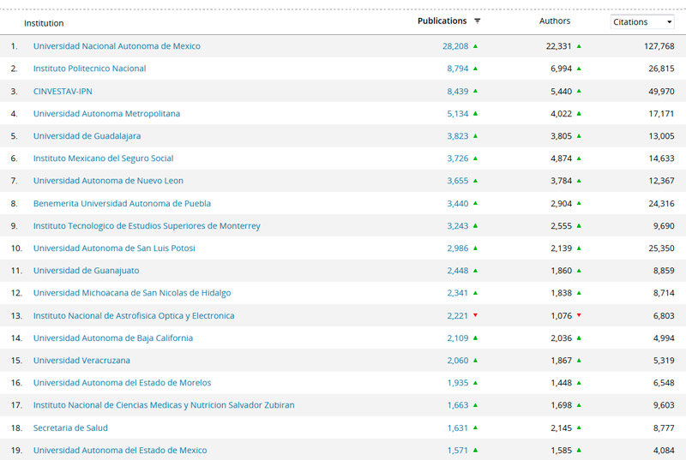Open the CINVESTAV-IPN institution link

click(63, 92)
